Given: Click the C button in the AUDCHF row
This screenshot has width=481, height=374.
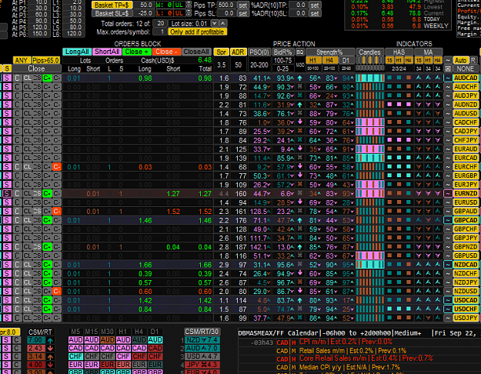Looking at the screenshot, I should click(17, 87).
